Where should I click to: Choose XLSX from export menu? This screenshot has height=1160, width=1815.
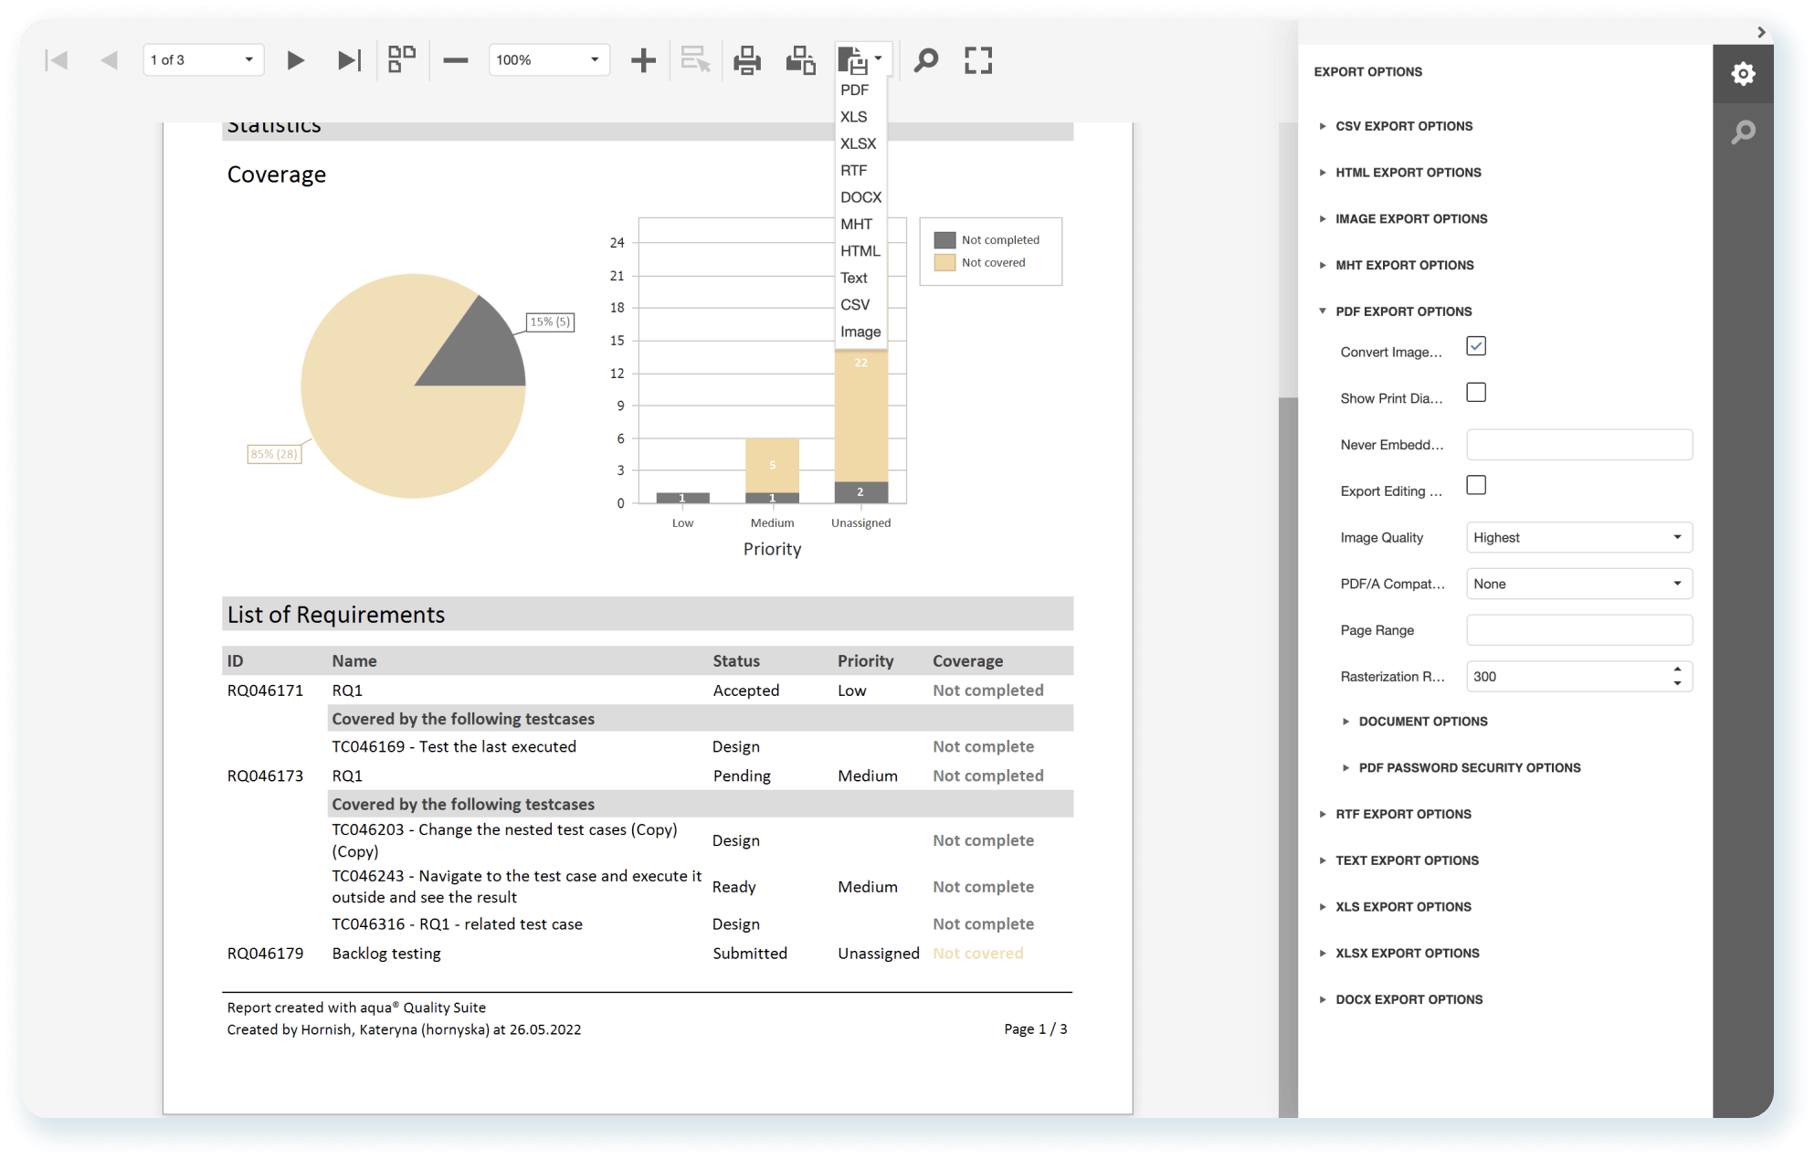(x=858, y=143)
